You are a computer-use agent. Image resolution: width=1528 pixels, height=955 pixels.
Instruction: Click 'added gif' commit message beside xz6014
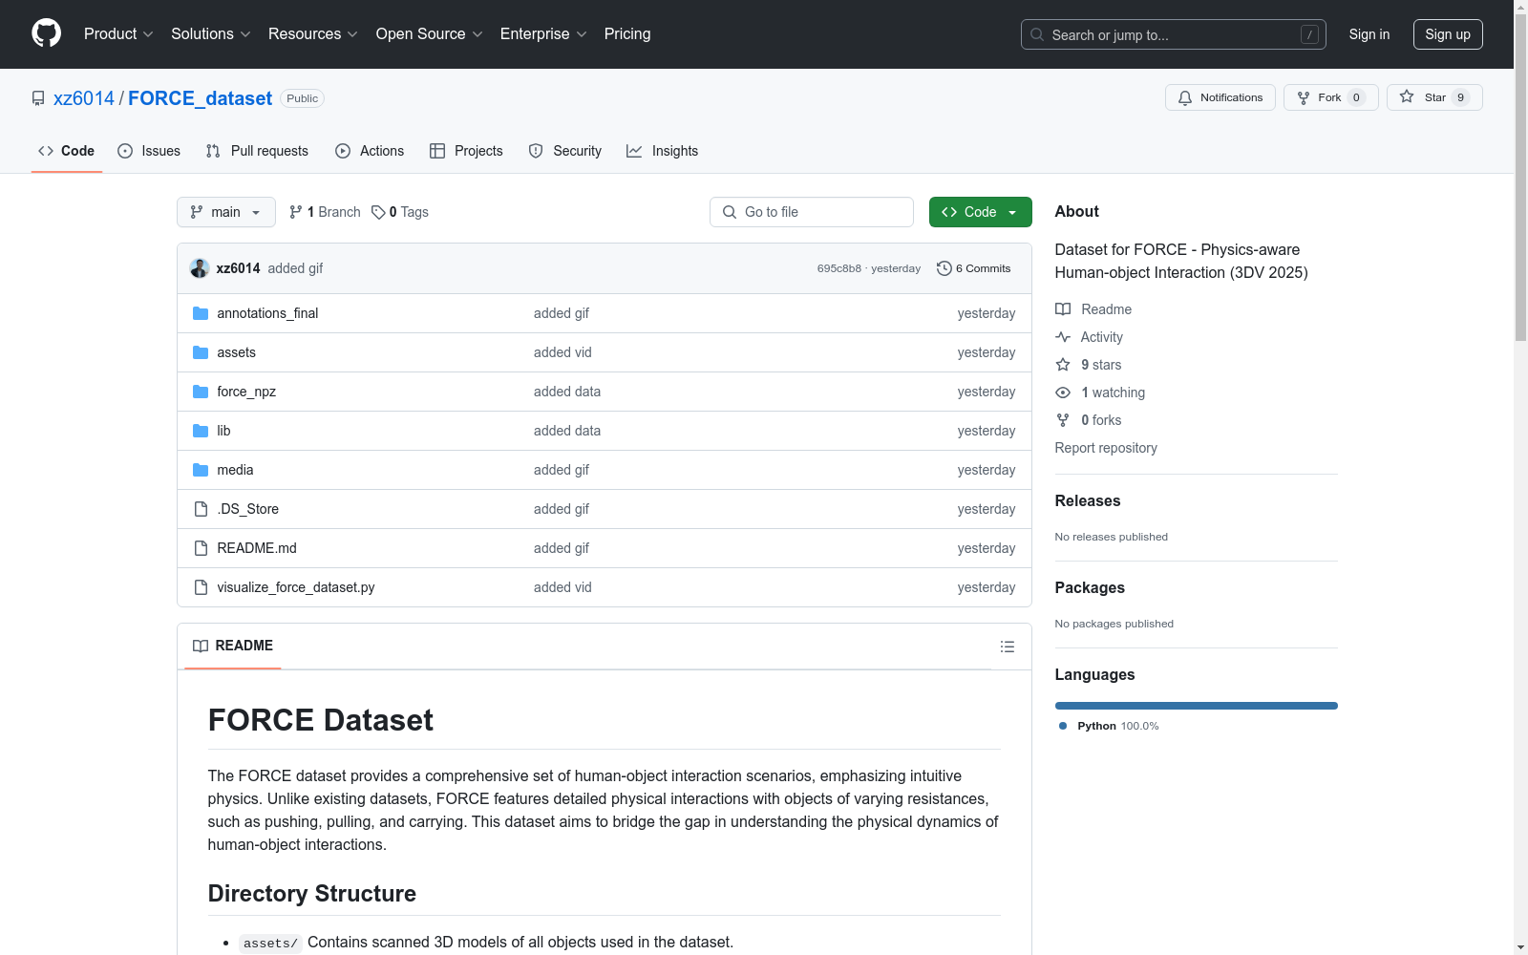[x=295, y=268]
